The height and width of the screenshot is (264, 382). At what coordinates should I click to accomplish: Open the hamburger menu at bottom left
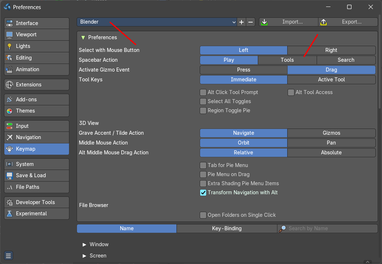(8, 256)
